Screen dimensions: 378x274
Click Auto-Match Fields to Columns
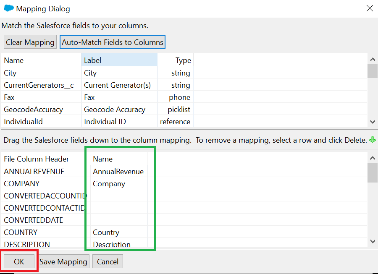(x=113, y=42)
